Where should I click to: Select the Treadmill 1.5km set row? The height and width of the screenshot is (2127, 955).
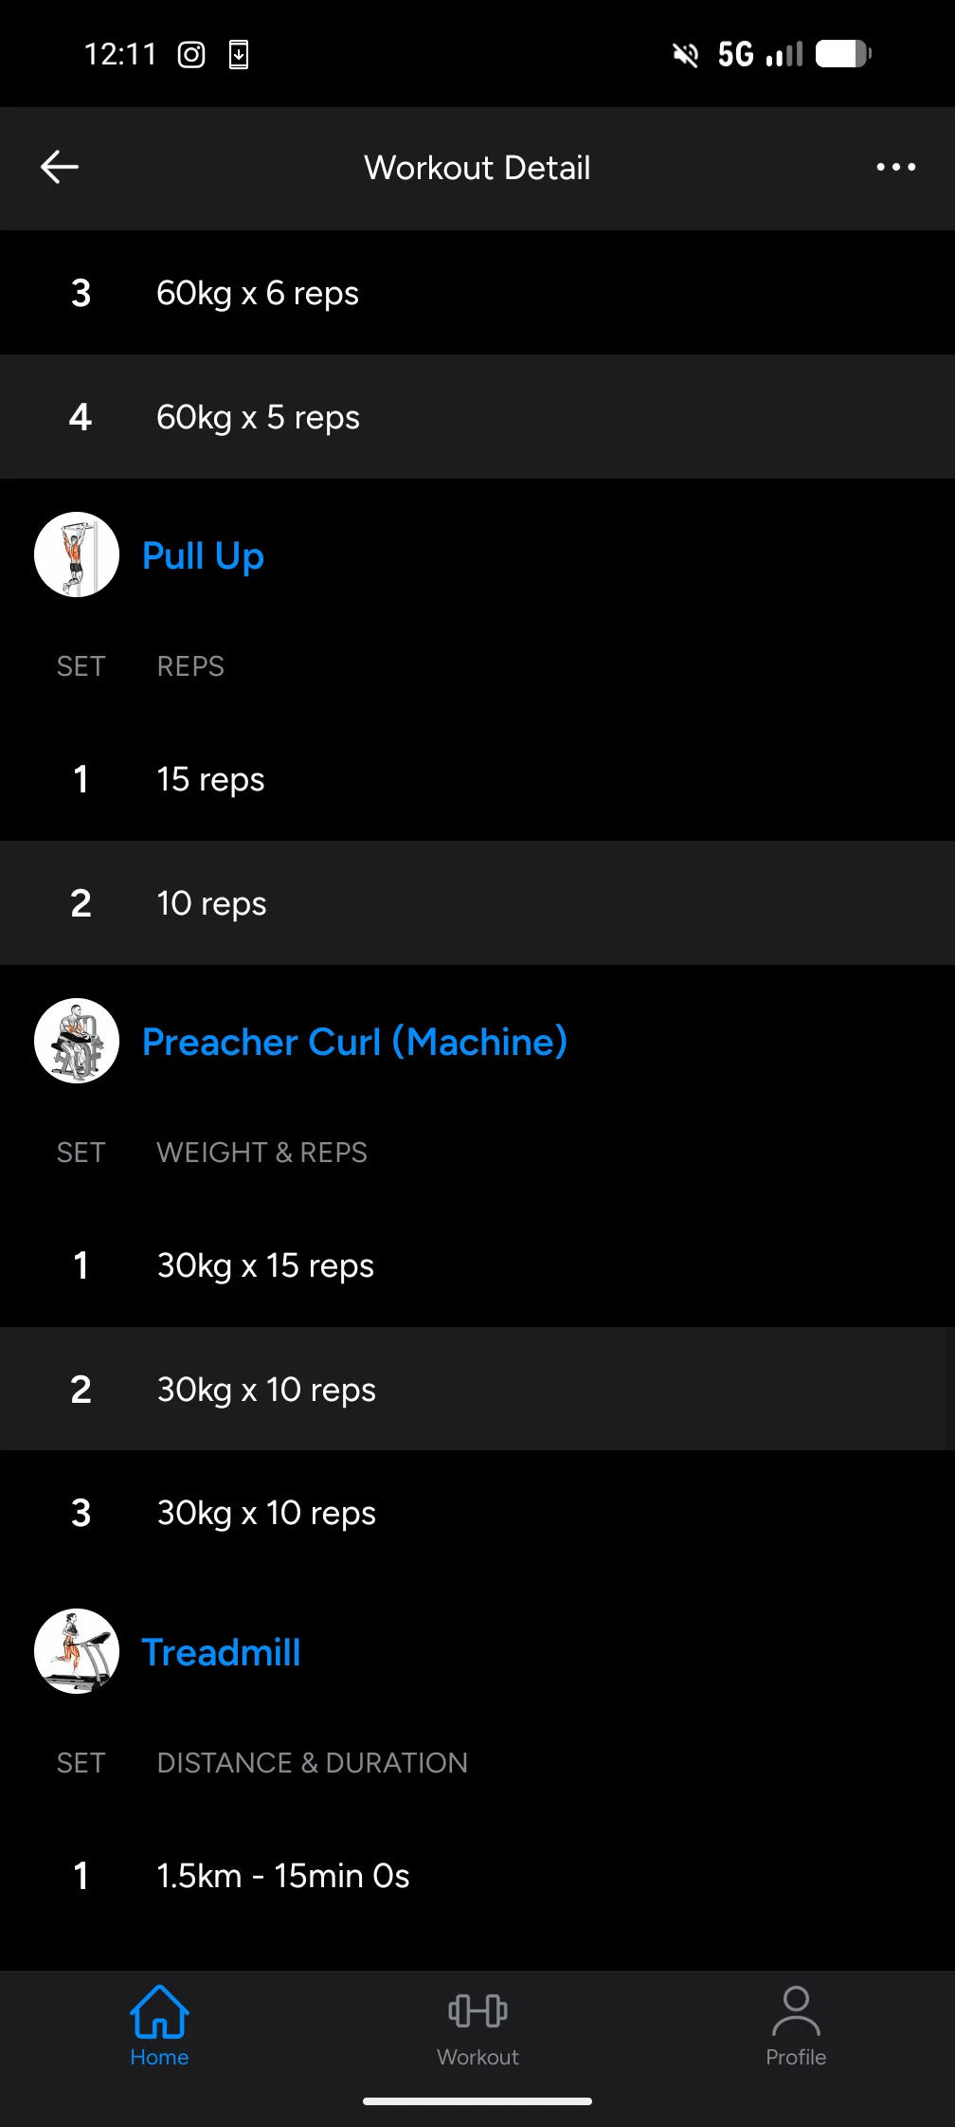[x=477, y=1876]
